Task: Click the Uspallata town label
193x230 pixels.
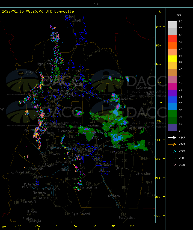Action: click(44, 64)
